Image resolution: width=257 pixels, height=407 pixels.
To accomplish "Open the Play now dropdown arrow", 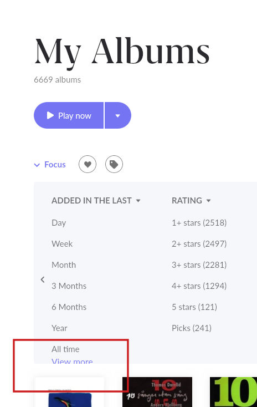I will click(118, 115).
